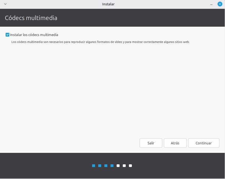Minimize the Instalar window
The height and width of the screenshot is (179, 225).
pos(212,4)
